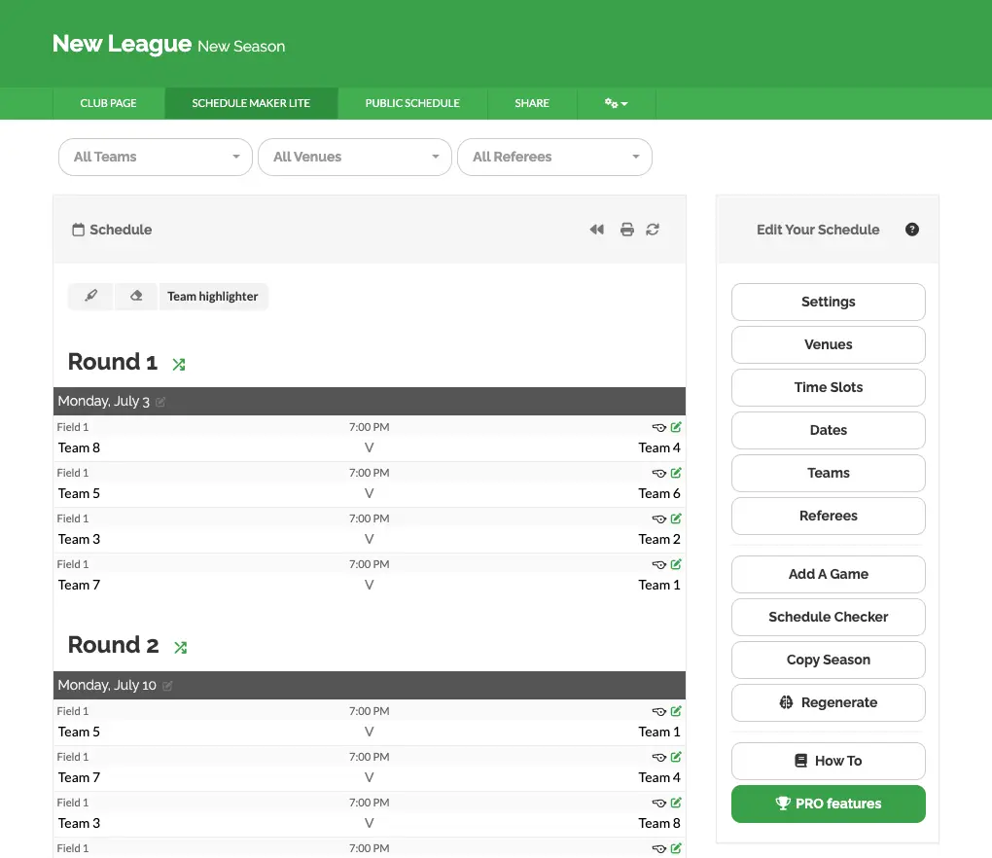992x858 pixels.
Task: Edit the Team 7 v Team 4 game
Action: click(x=676, y=757)
